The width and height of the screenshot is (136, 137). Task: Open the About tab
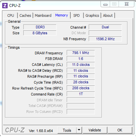pyautogui.click(x=108, y=15)
